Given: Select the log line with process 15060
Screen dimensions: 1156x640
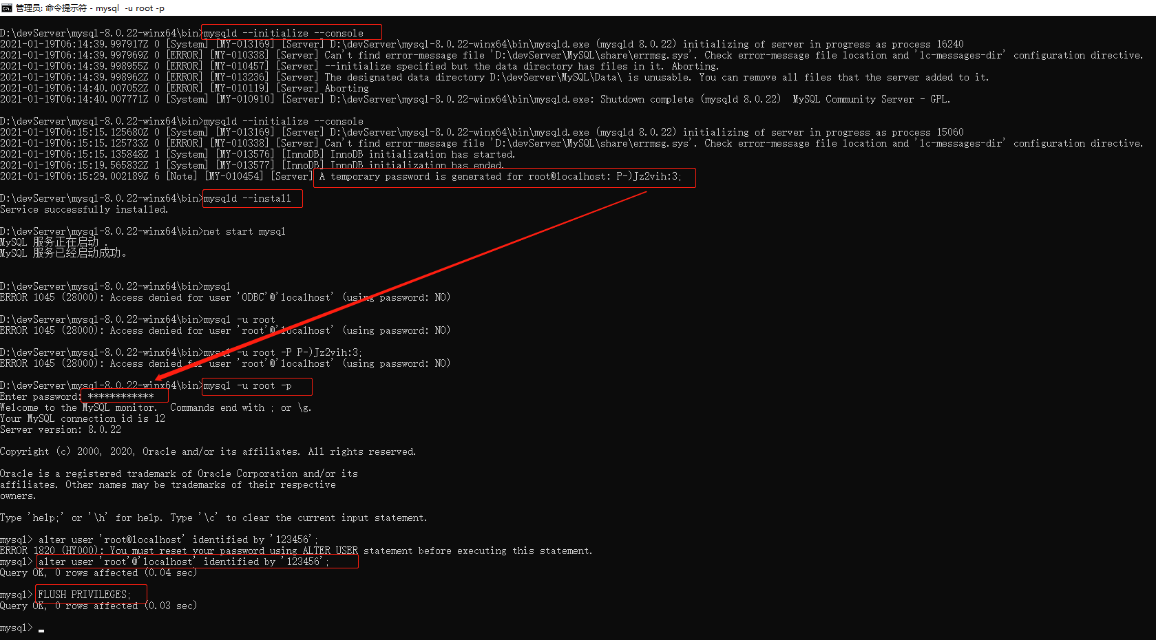Looking at the screenshot, I should click(x=482, y=132).
